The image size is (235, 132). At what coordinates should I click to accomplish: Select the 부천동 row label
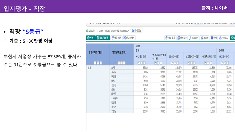[x=113, y=76]
